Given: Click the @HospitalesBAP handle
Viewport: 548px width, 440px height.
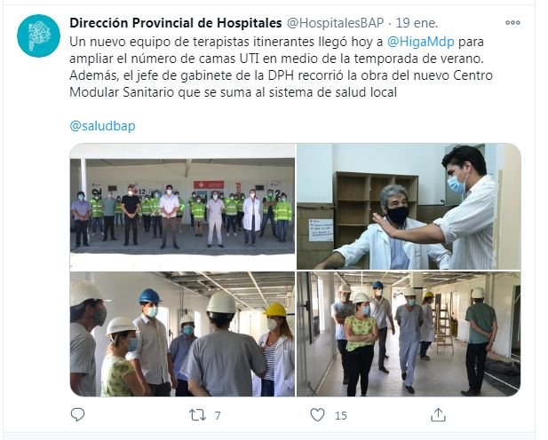Looking at the screenshot, I should [335, 23].
